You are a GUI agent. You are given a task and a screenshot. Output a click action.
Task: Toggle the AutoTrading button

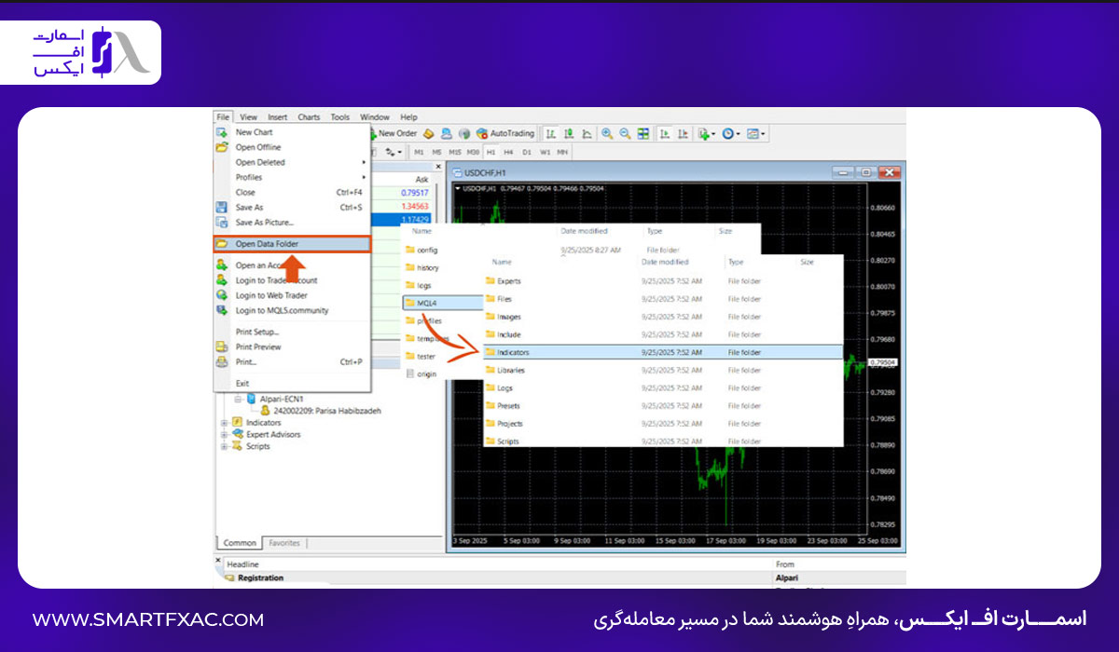(505, 134)
